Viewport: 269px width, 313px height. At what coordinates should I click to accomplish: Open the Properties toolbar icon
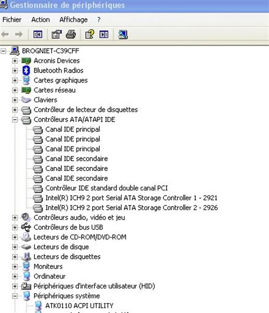57,34
